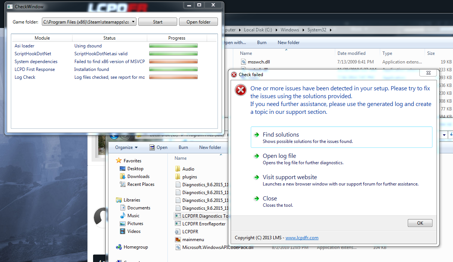Click Open in the front Explorer toolbar

click(158, 147)
